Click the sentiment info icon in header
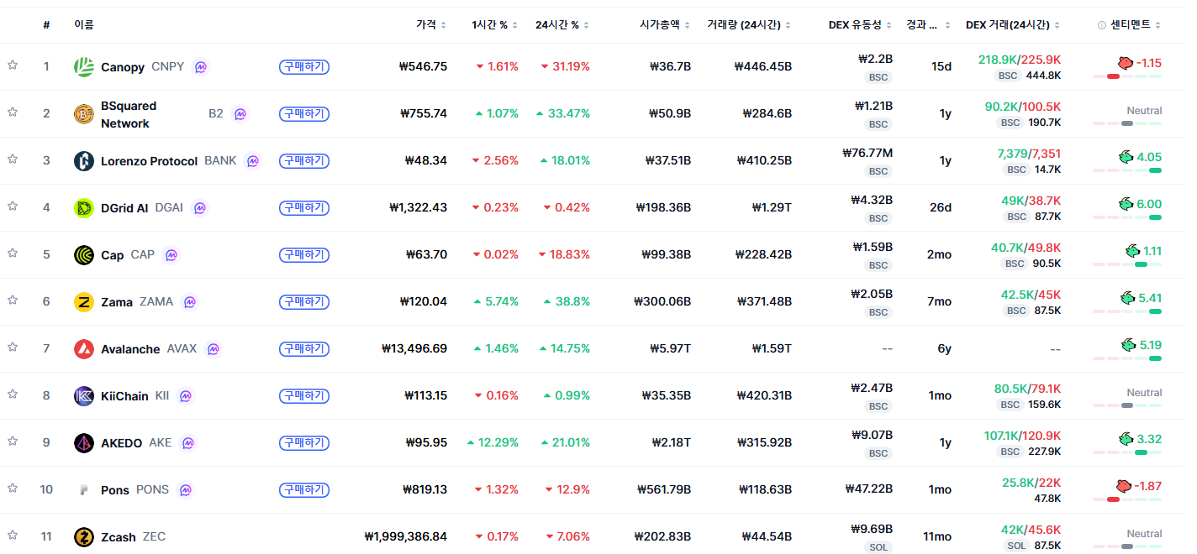1197x554 pixels. point(1102,25)
